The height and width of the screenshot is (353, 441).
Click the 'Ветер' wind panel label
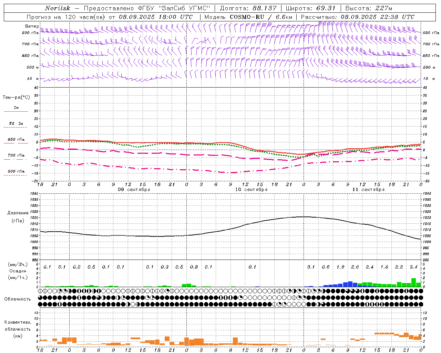click(32, 26)
